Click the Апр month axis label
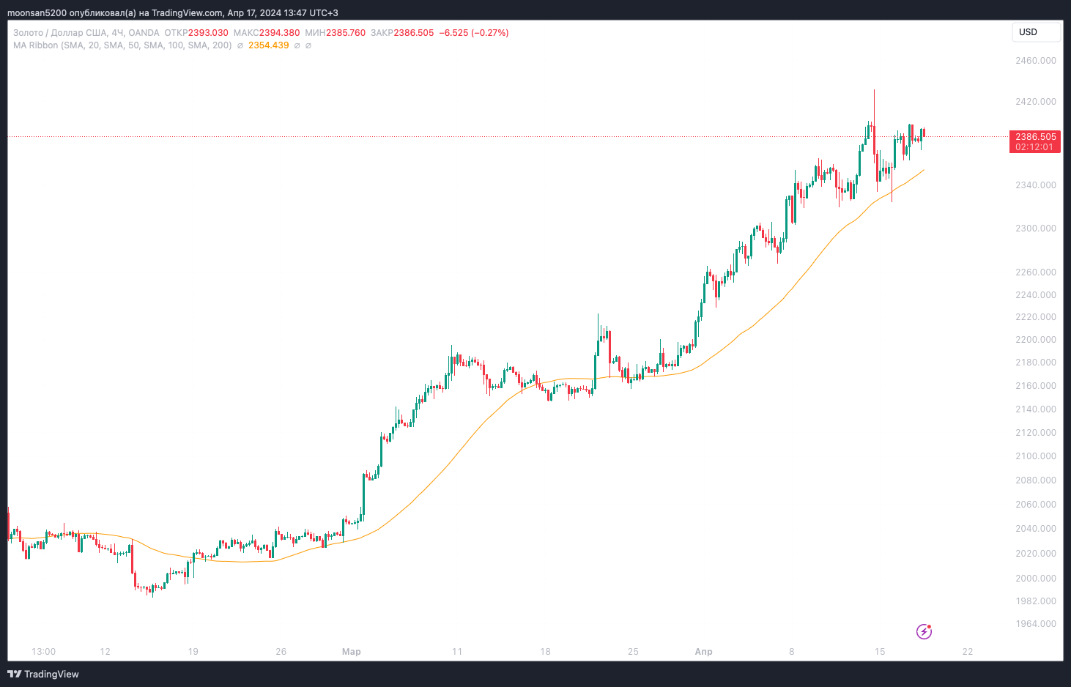The image size is (1071, 687). 704,652
